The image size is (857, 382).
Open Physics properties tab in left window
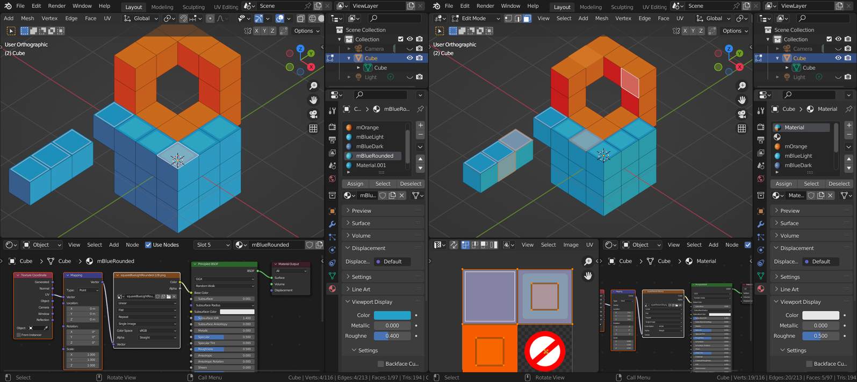(x=332, y=250)
